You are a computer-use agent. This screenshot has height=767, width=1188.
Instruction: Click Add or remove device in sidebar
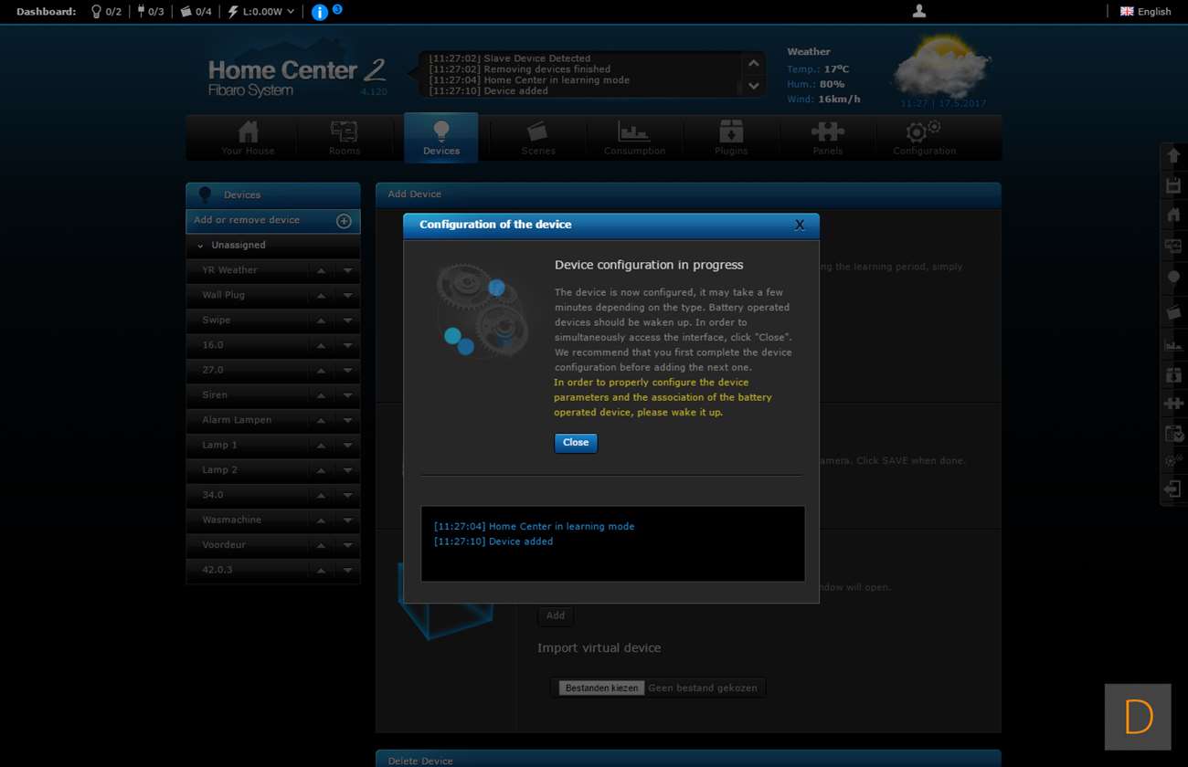[273, 221]
